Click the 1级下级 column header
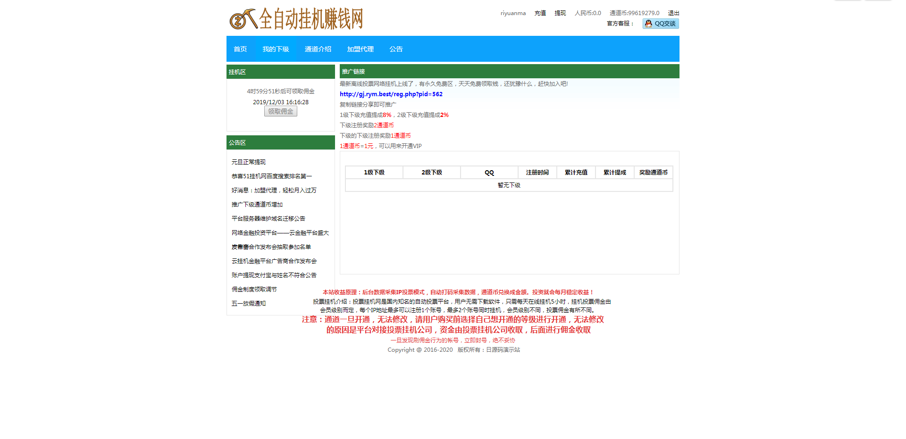906x439 pixels. point(374,173)
